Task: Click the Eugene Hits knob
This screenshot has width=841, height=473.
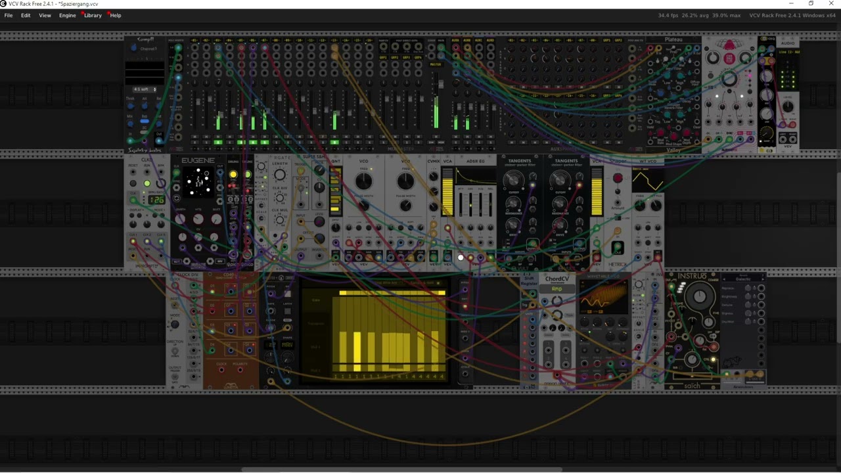Action: [198, 219]
